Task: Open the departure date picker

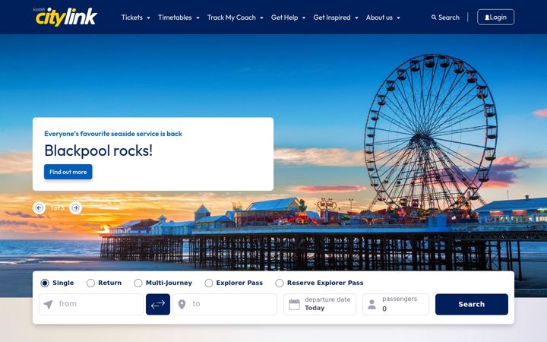Action: [320, 304]
